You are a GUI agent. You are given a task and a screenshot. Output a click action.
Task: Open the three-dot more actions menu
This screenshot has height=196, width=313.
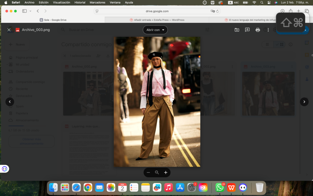pos(268,30)
